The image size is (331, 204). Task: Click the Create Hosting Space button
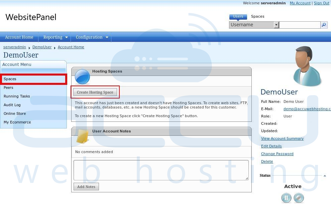coord(95,92)
